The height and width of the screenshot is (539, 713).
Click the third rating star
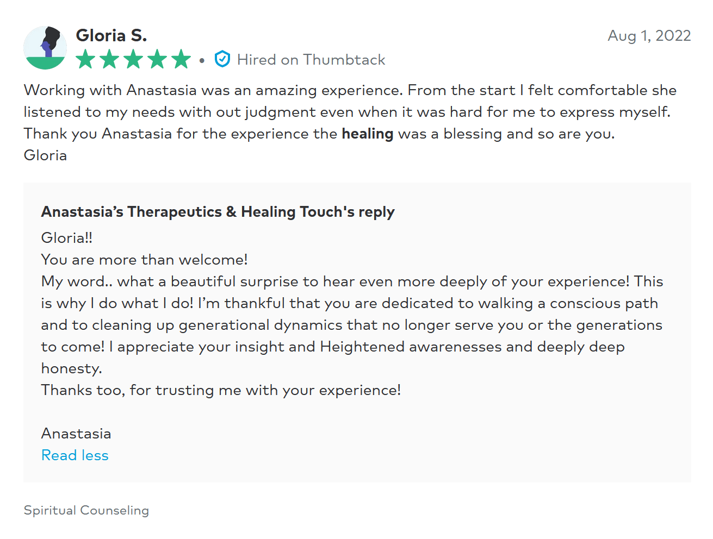click(133, 59)
